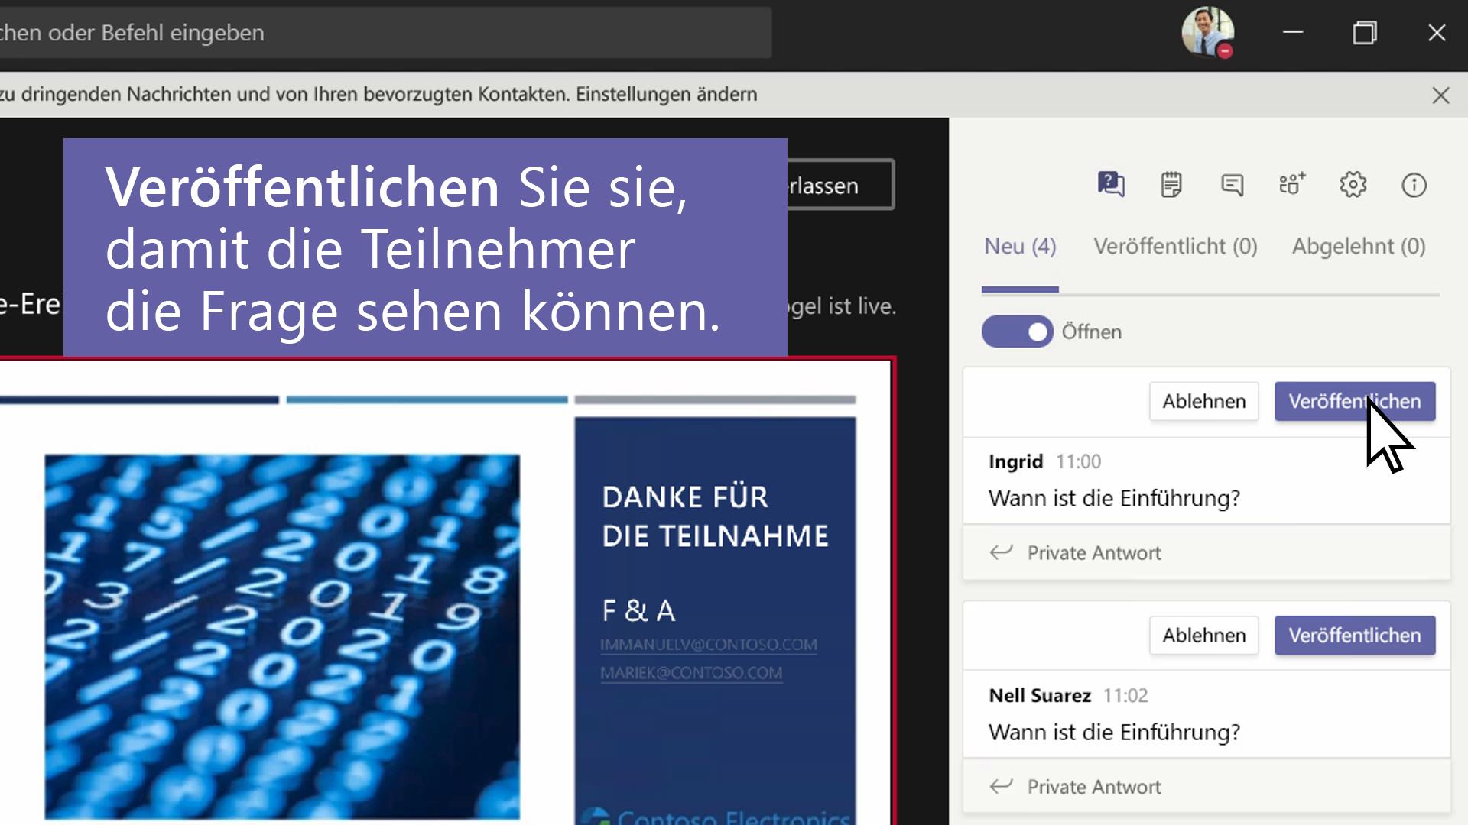Reply privately to Nell Suarez's question
The image size is (1468, 825).
click(x=1207, y=786)
